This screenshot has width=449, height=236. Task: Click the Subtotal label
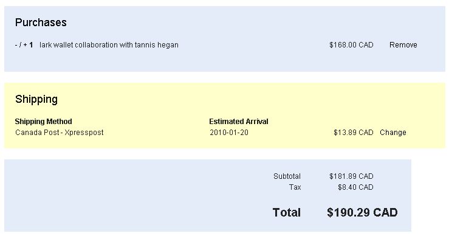(287, 176)
